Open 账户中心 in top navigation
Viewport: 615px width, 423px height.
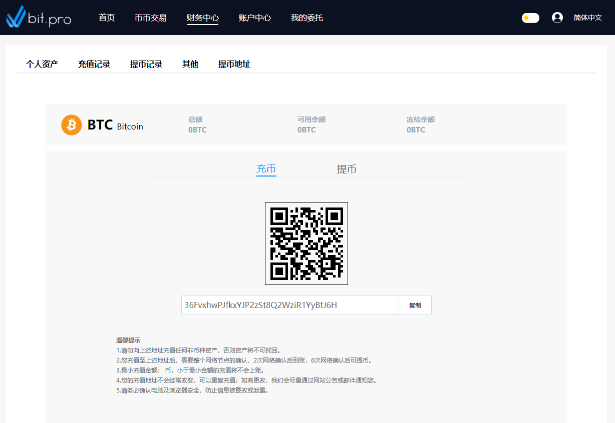(x=255, y=17)
